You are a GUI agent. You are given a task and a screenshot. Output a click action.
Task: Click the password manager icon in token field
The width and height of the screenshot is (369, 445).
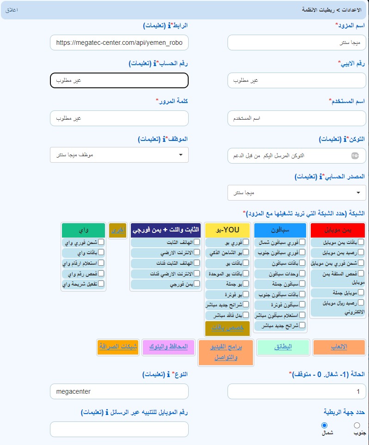pos(355,156)
